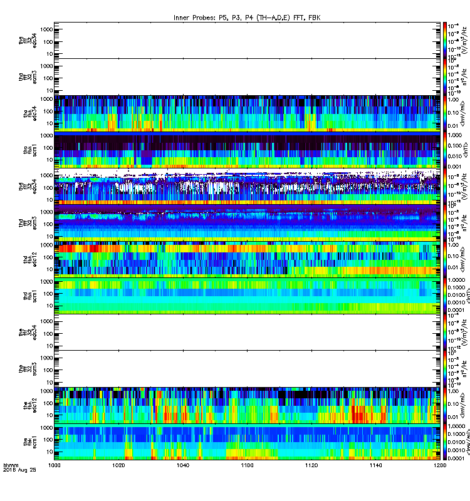470x501 pixels.
Task: Click the 1000 time tick label on x-axis
Action: click(54, 465)
